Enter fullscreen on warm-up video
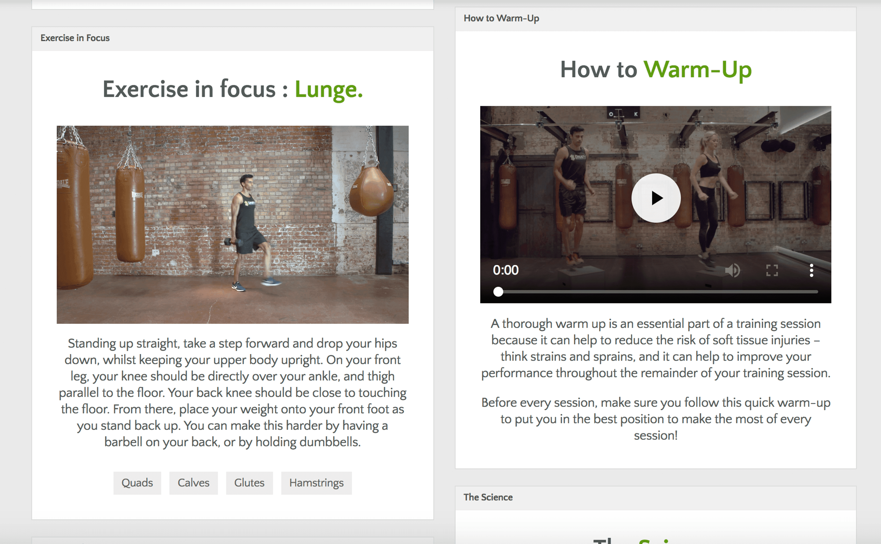This screenshot has width=881, height=544. pyautogui.click(x=772, y=270)
